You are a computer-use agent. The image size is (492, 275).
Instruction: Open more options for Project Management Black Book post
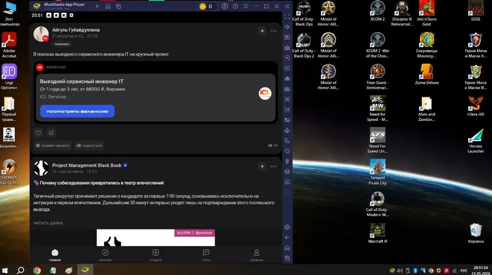(x=274, y=166)
